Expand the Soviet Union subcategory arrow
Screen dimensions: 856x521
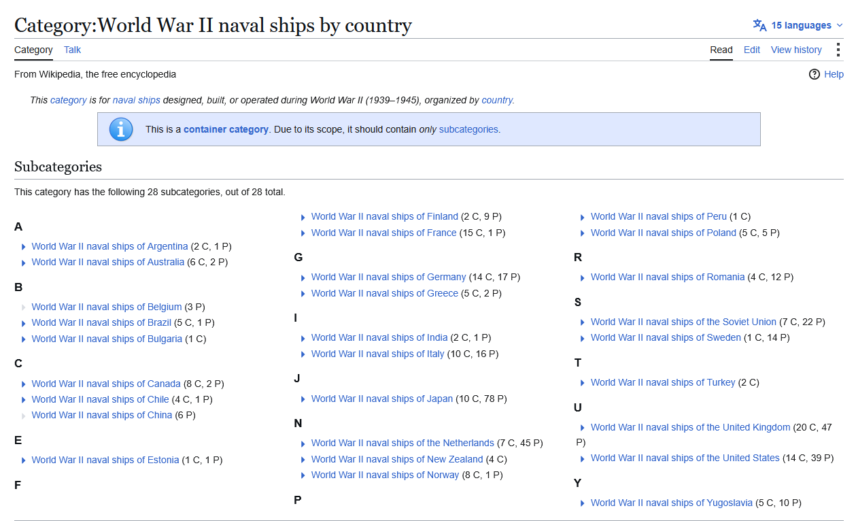(583, 322)
